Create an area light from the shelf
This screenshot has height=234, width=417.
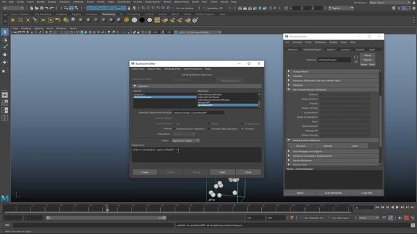click(x=43, y=20)
